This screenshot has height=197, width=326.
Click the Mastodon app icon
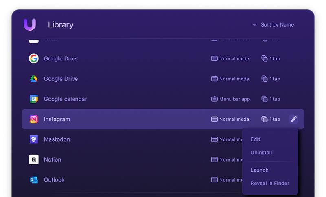click(34, 139)
